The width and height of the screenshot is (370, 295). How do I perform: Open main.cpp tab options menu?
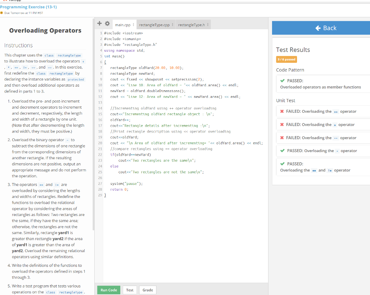[x=133, y=25]
